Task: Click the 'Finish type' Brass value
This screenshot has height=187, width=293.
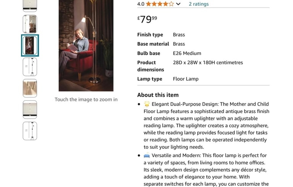Action: click(x=179, y=35)
